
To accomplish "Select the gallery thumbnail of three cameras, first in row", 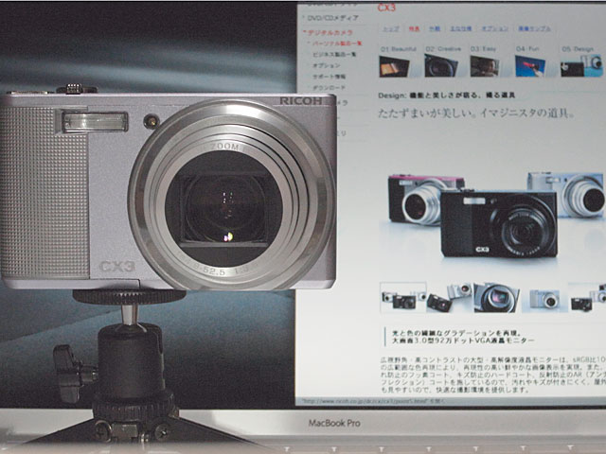I will coord(403,298).
